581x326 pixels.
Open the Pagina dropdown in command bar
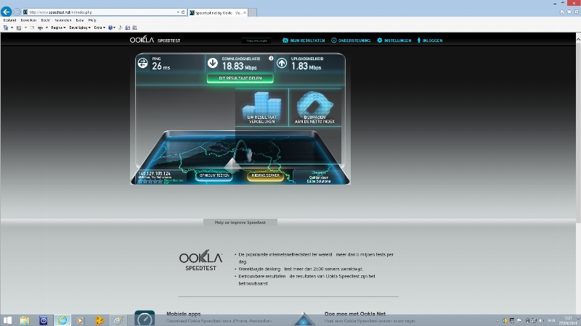[58, 28]
